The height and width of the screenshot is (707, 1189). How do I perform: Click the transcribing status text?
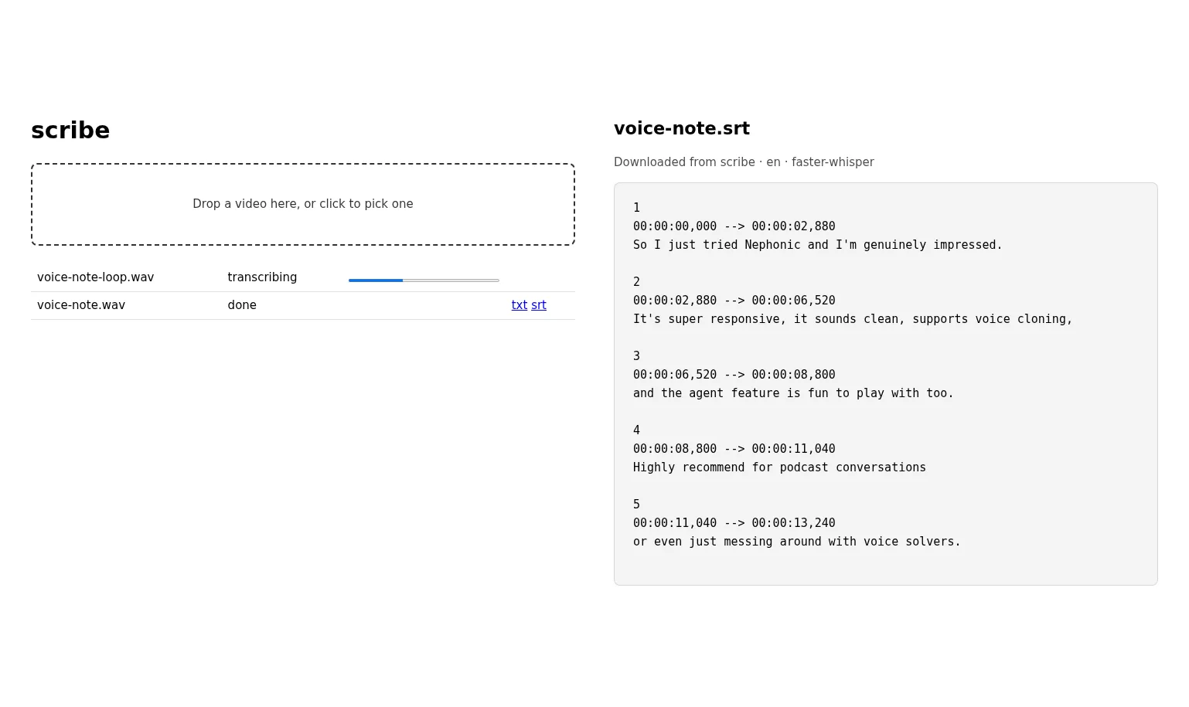point(262,277)
